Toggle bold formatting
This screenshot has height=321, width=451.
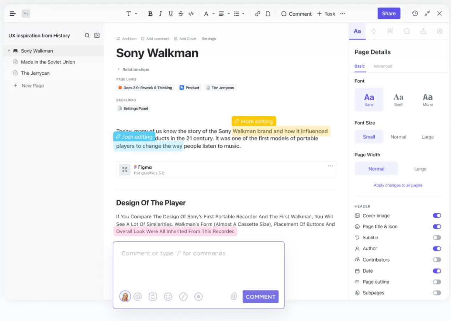150,14
